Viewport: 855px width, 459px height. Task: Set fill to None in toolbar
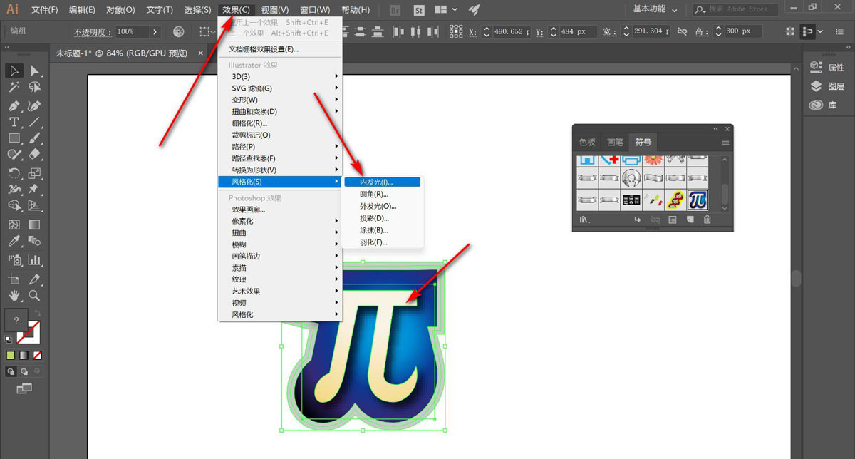37,354
